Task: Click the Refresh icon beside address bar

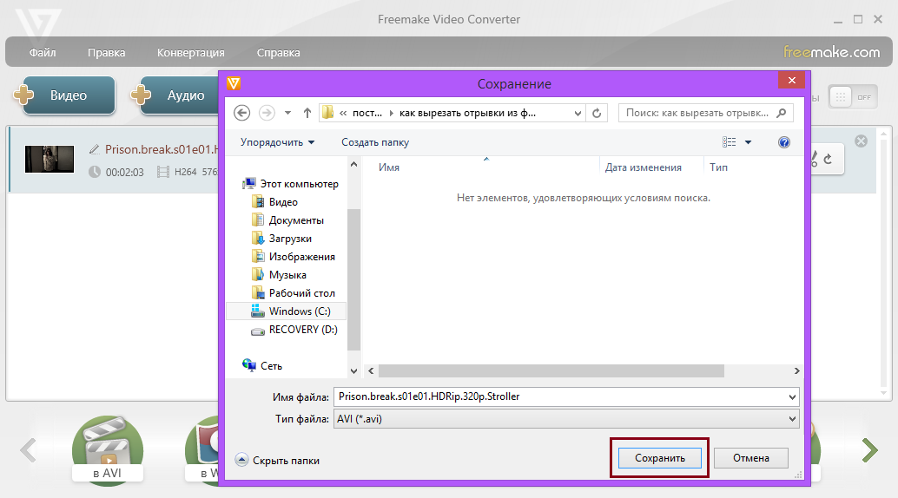Action: pos(597,113)
